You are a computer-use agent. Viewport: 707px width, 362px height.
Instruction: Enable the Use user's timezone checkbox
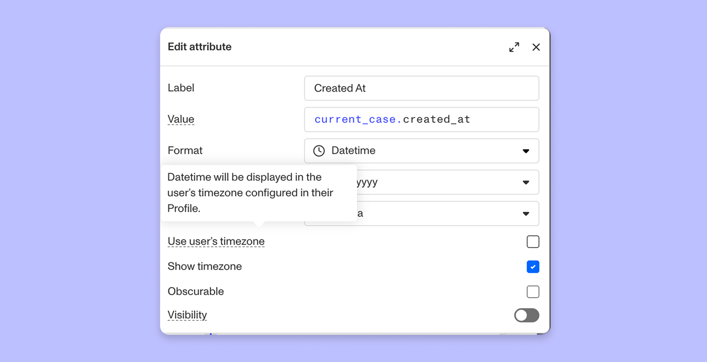click(533, 242)
